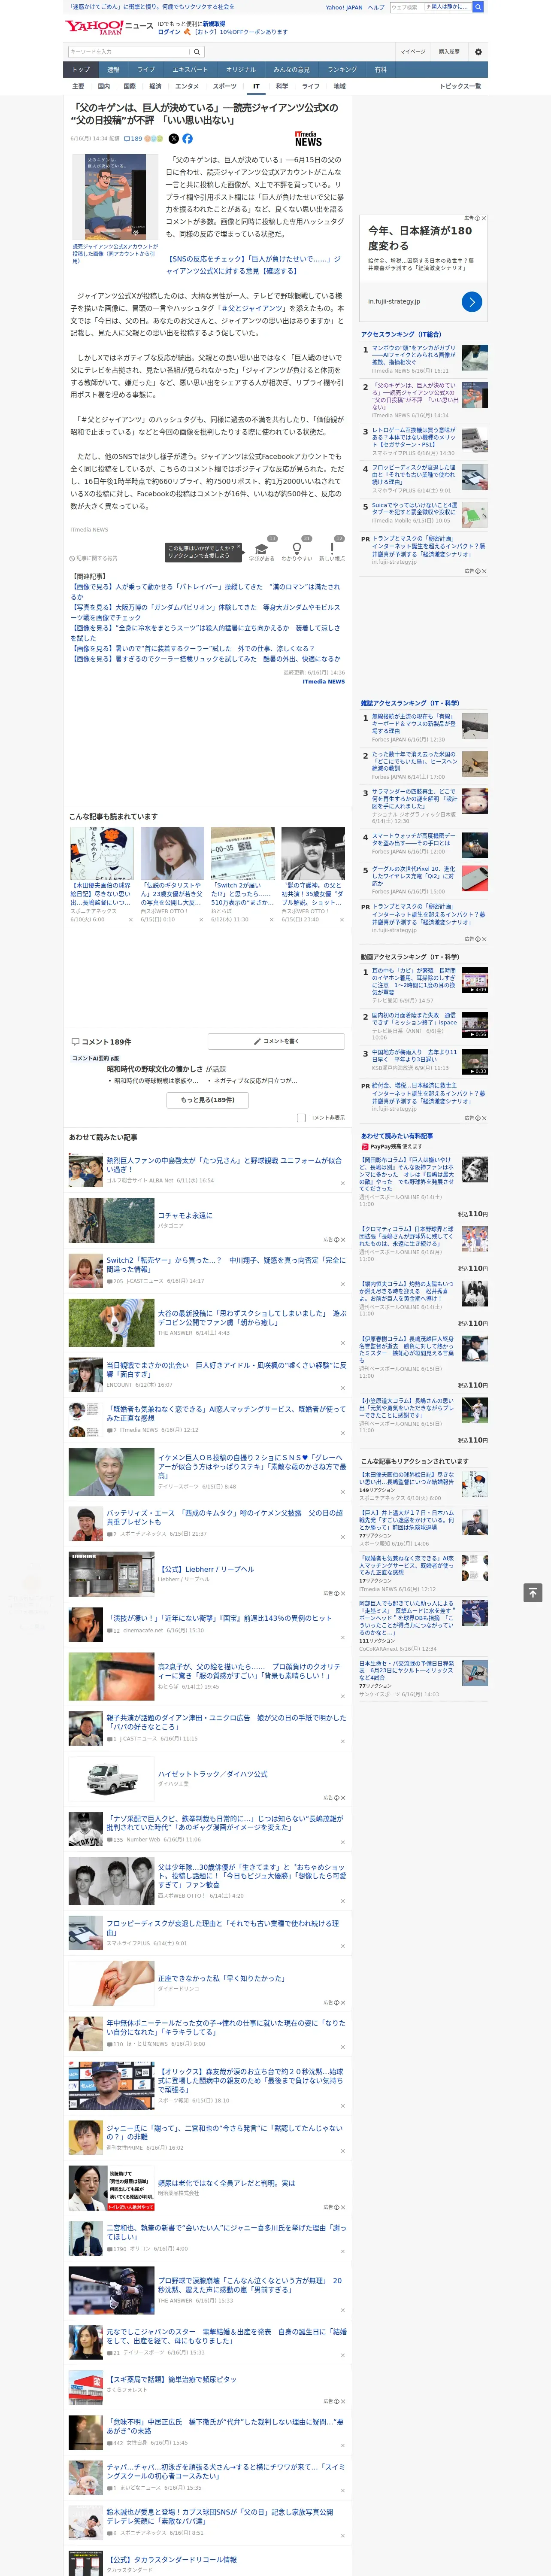Click the Yahoo! JAPAN logo
This screenshot has width=551, height=2576.
click(95, 27)
